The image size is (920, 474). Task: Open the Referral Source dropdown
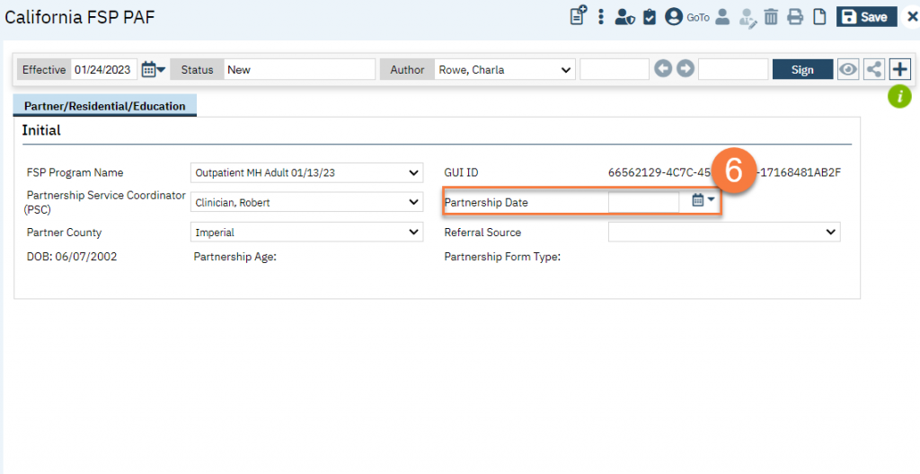click(x=724, y=233)
